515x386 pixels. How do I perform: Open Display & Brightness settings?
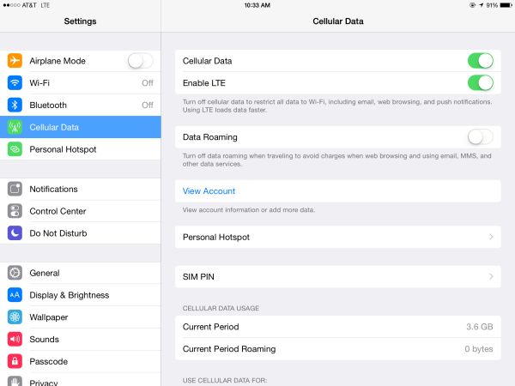pos(69,295)
